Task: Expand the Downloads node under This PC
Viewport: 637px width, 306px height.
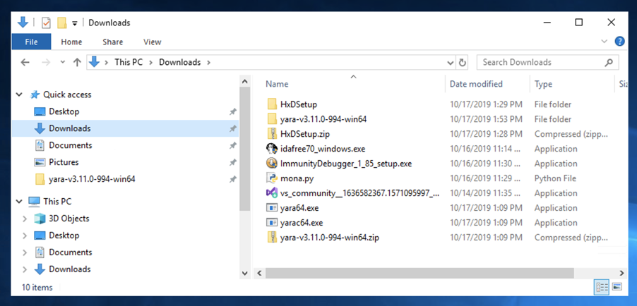Action: [25, 269]
